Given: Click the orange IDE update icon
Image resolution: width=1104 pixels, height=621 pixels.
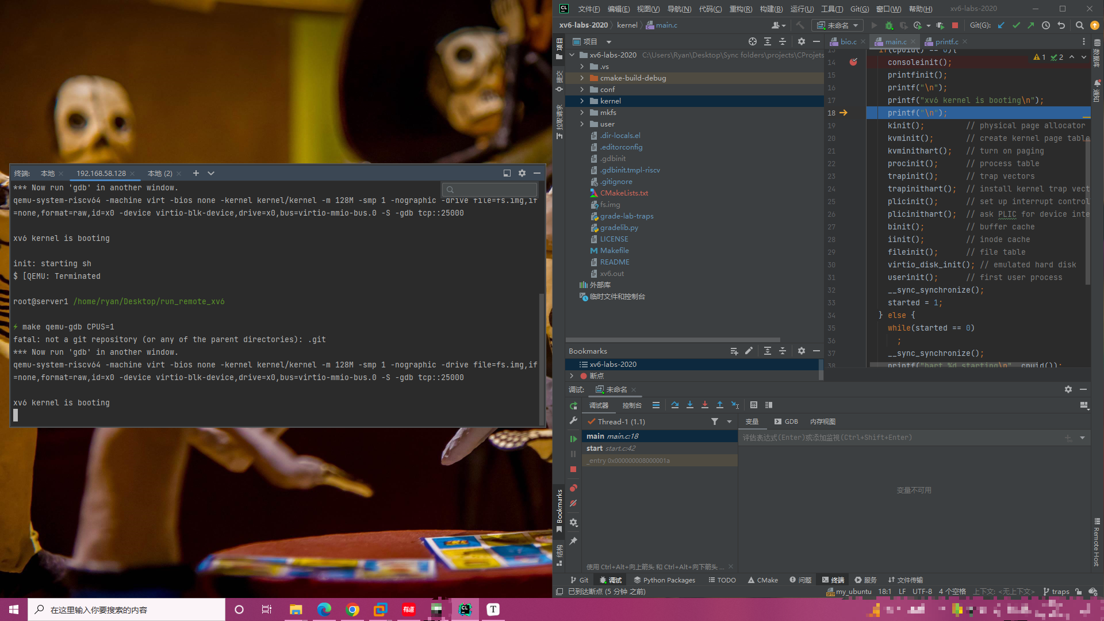Looking at the screenshot, I should [1095, 25].
